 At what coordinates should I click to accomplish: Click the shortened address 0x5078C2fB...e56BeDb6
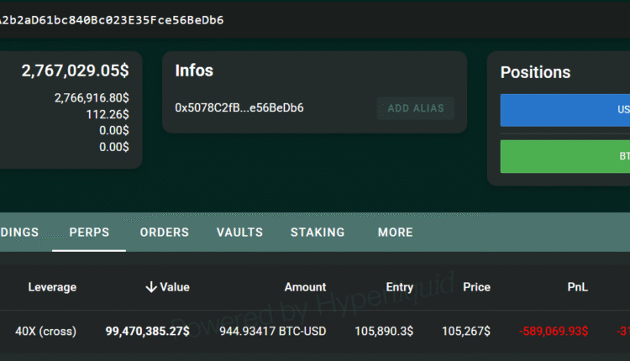tap(239, 108)
